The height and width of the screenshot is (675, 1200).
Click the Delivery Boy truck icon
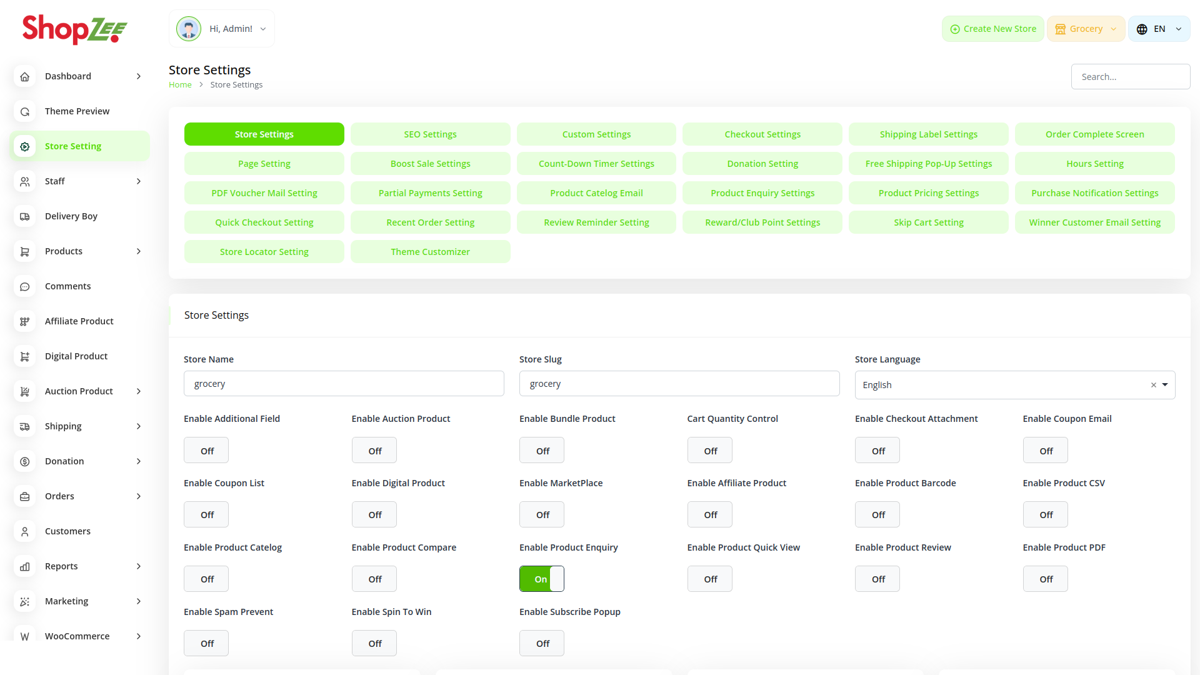tap(25, 216)
